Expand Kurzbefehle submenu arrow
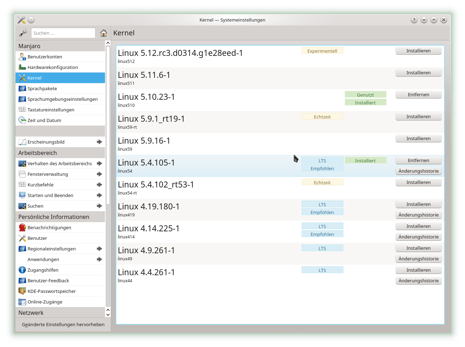Viewport: 465px width, 347px height. click(x=99, y=185)
